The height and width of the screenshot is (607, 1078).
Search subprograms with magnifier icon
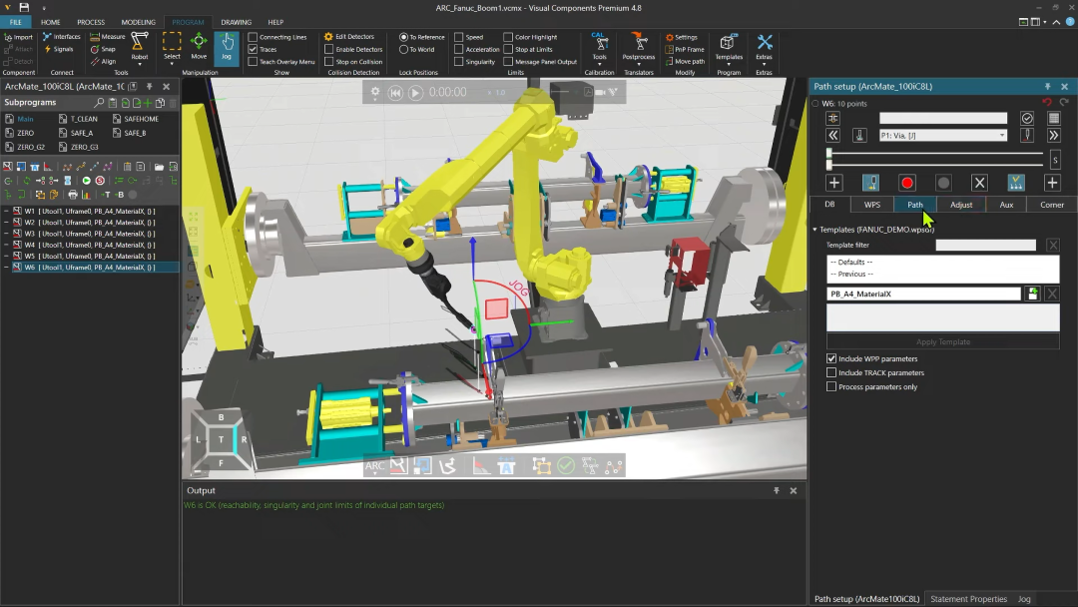point(99,103)
